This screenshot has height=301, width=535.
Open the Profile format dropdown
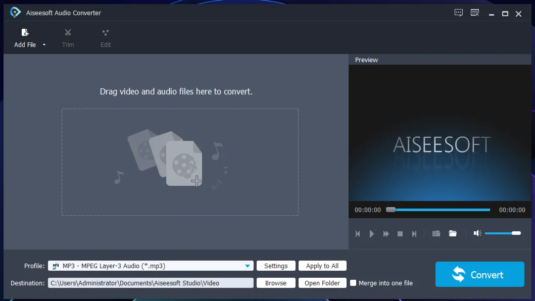248,266
